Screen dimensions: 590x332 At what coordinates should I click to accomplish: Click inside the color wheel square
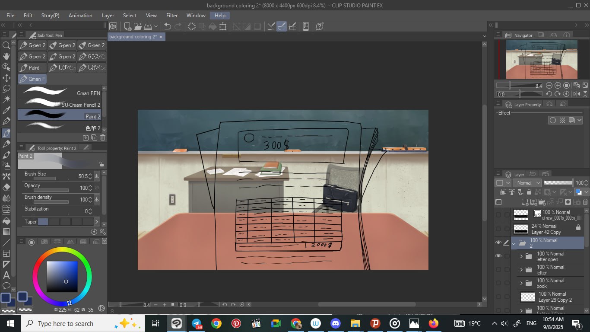pyautogui.click(x=62, y=276)
